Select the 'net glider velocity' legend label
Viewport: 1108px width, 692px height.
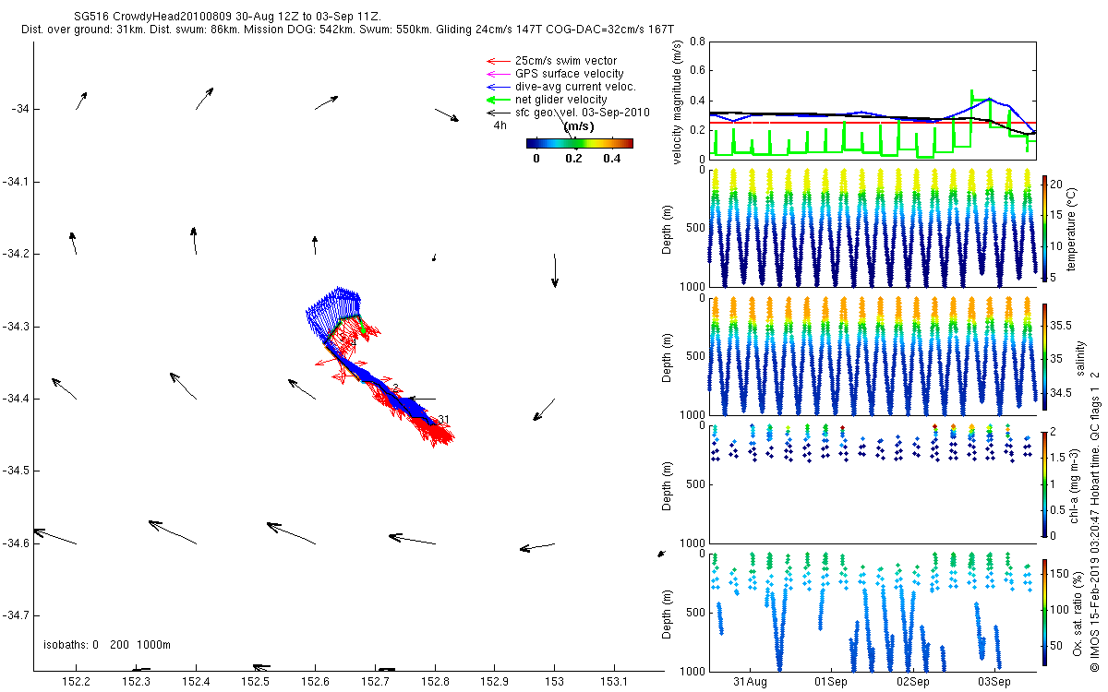point(561,100)
